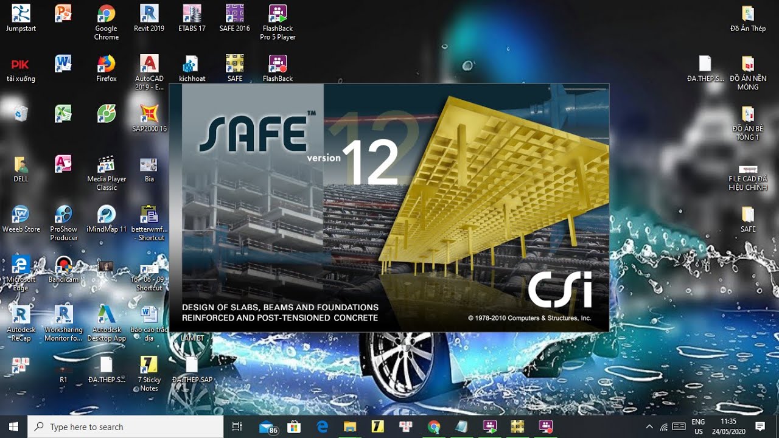This screenshot has width=779, height=438.
Task: Click the SAFE version 12 splash screen
Action: [389, 207]
